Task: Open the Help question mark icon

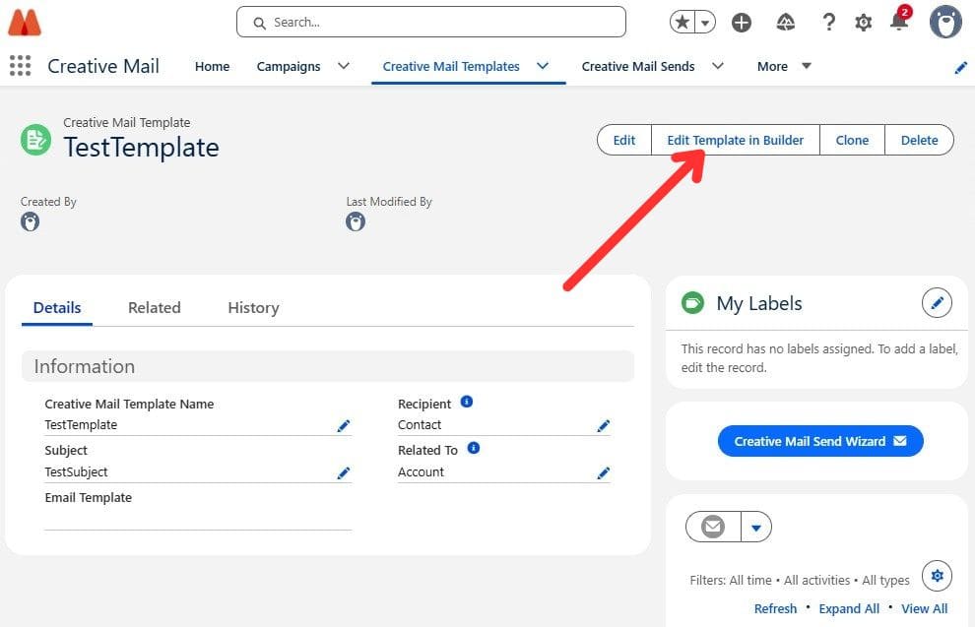Action: [828, 23]
